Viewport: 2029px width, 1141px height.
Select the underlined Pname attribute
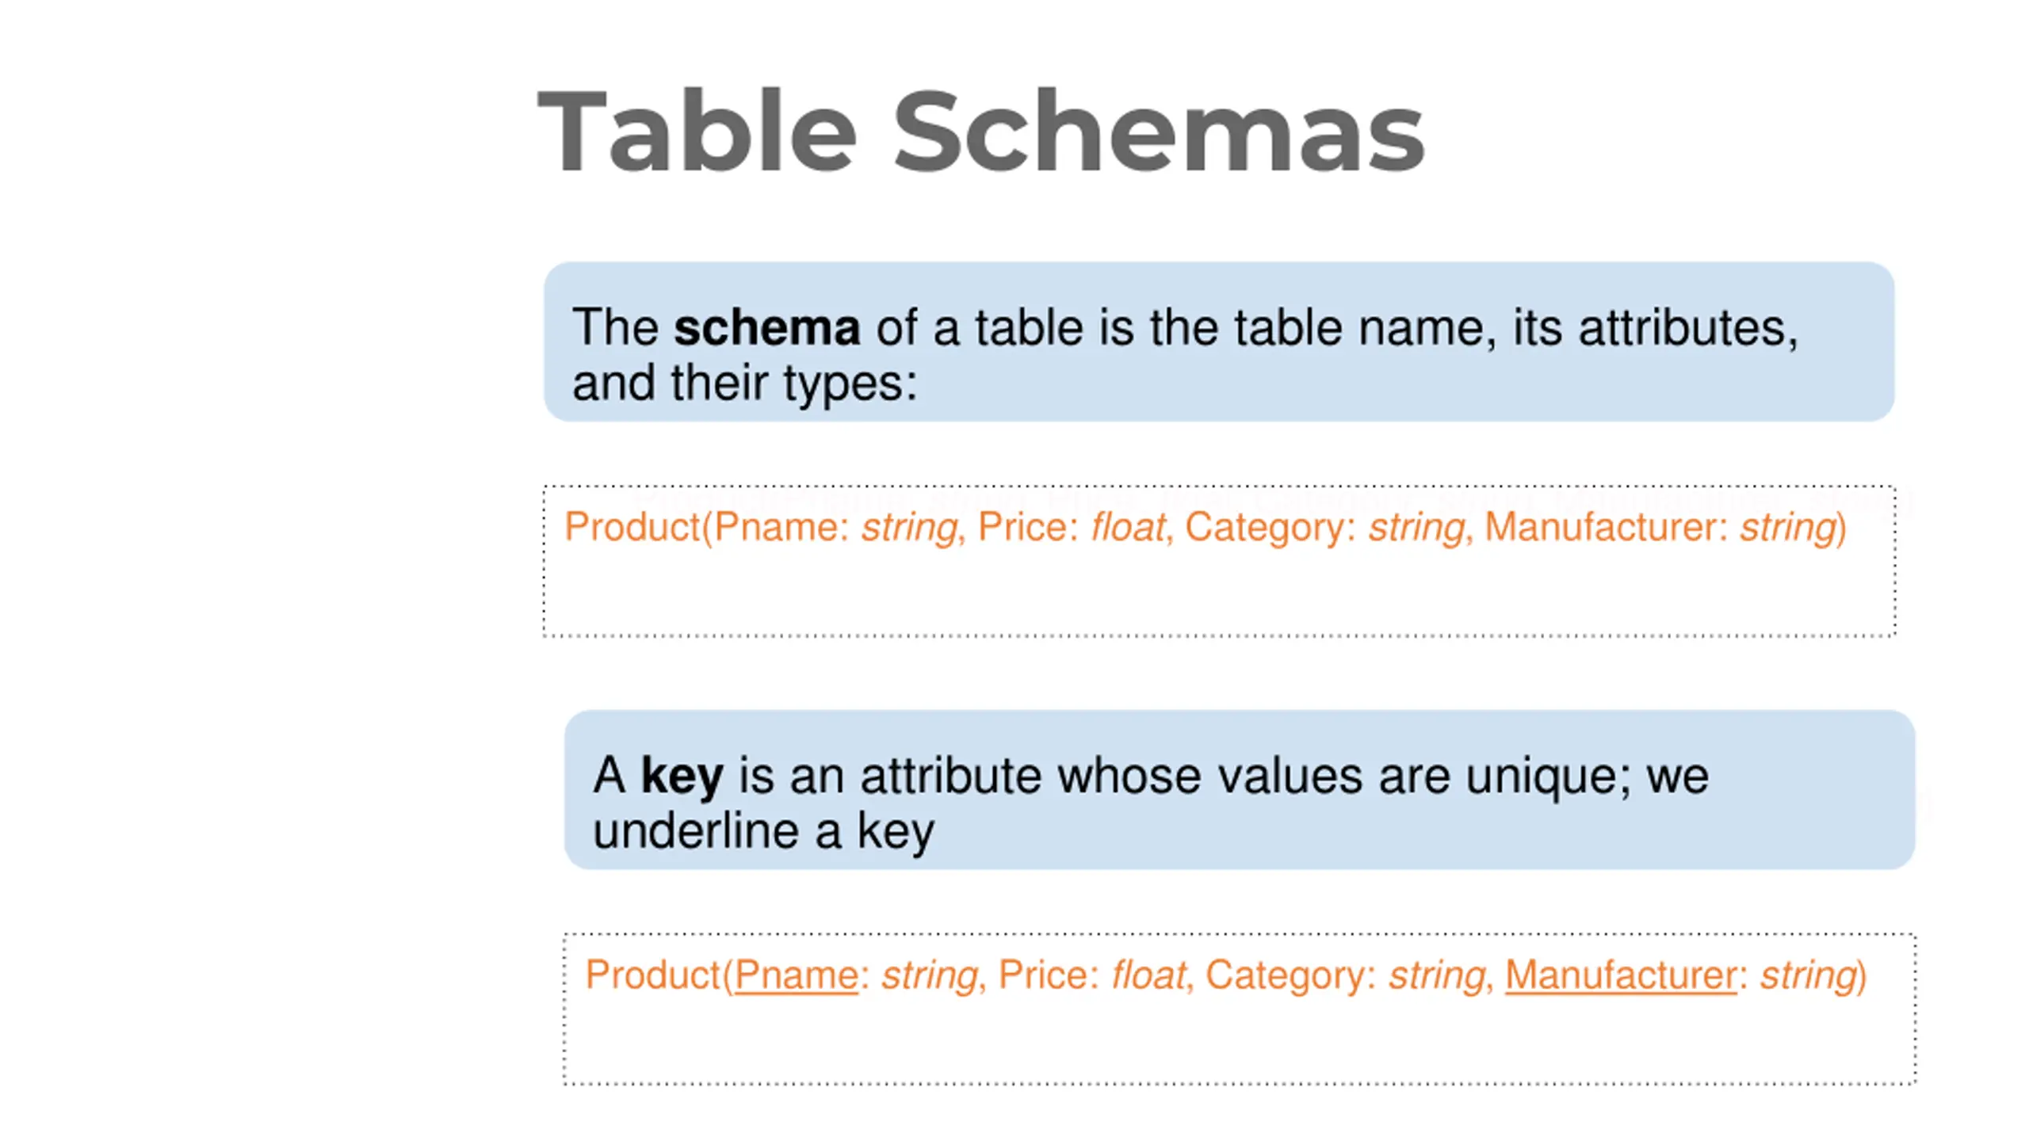point(796,975)
